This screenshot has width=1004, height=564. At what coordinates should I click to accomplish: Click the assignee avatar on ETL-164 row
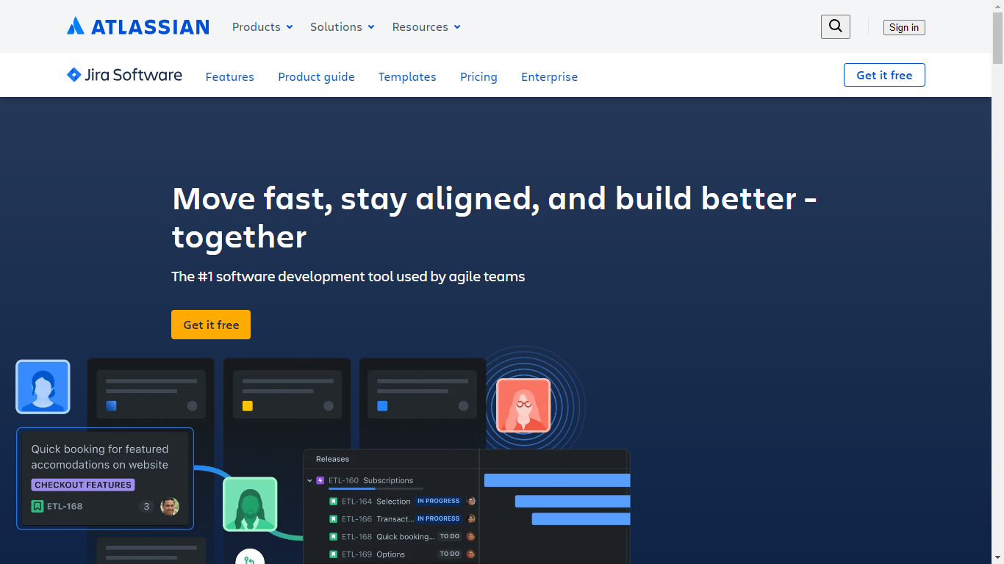click(471, 501)
